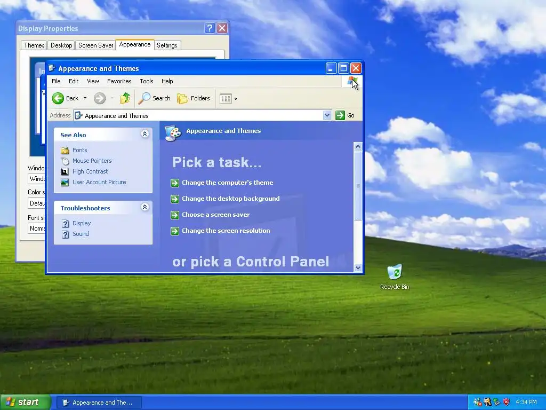546x410 pixels.
Task: Click arrow icon beside Change the screen resolution
Action: click(x=175, y=231)
